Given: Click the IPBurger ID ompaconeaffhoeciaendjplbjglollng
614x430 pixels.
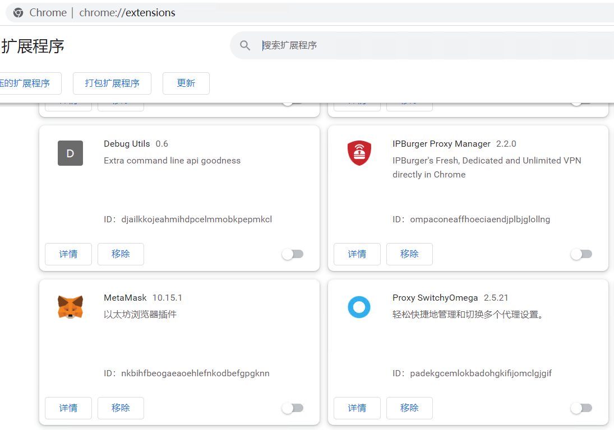Looking at the screenshot, I should 480,219.
